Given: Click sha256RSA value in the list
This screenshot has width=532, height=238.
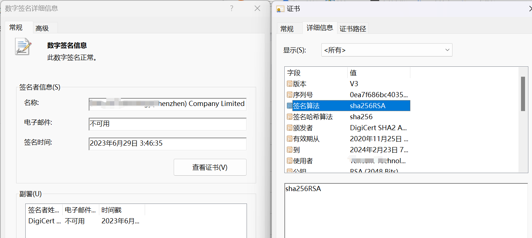Looking at the screenshot, I should pyautogui.click(x=367, y=106).
